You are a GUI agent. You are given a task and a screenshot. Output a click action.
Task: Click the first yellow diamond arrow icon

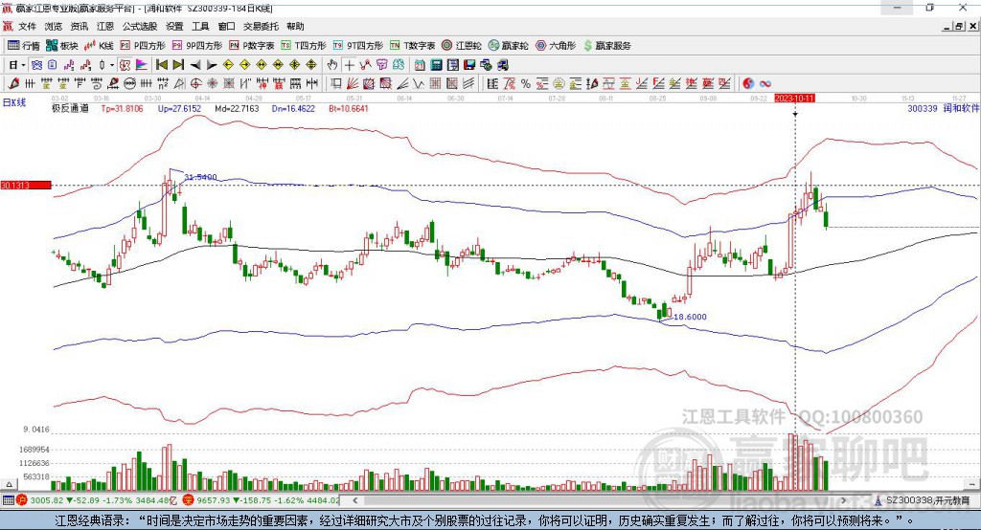(x=228, y=65)
